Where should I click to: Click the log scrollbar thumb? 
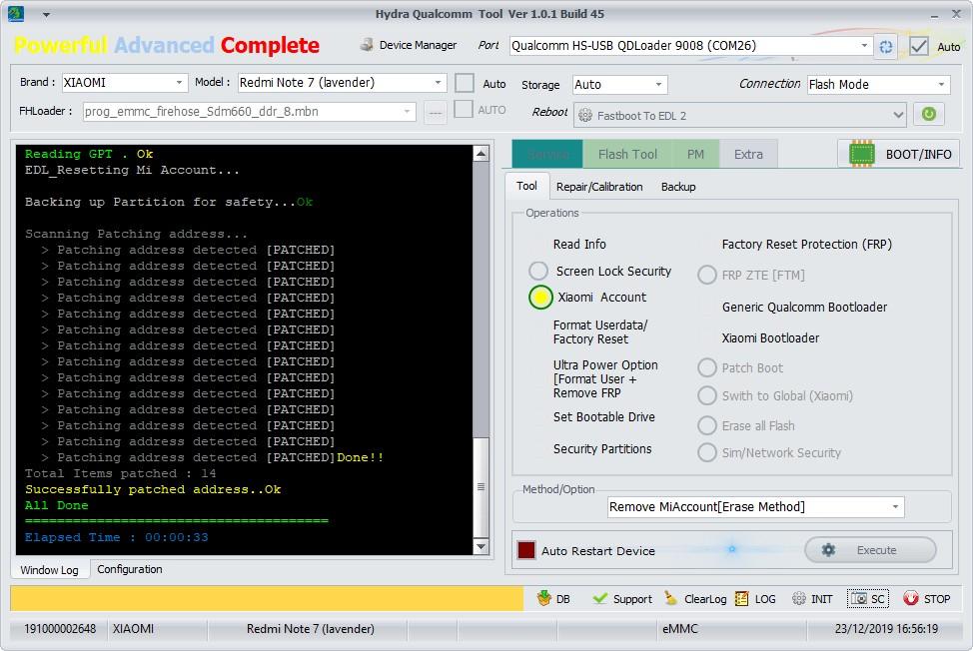pos(481,486)
